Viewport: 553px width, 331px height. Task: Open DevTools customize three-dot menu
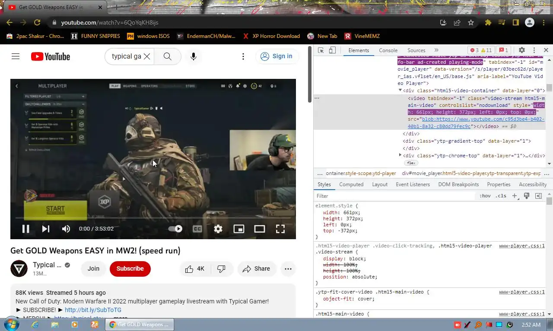coord(534,50)
